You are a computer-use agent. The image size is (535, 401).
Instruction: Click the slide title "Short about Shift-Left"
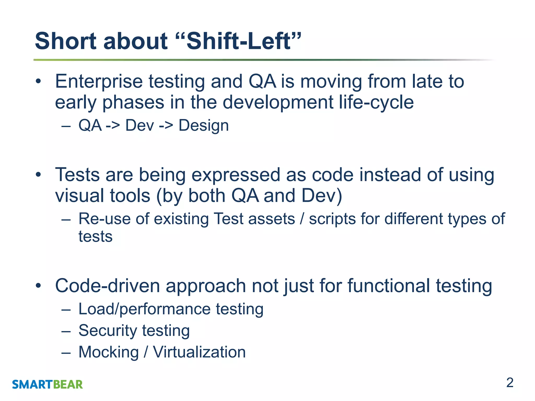pyautogui.click(x=168, y=41)
